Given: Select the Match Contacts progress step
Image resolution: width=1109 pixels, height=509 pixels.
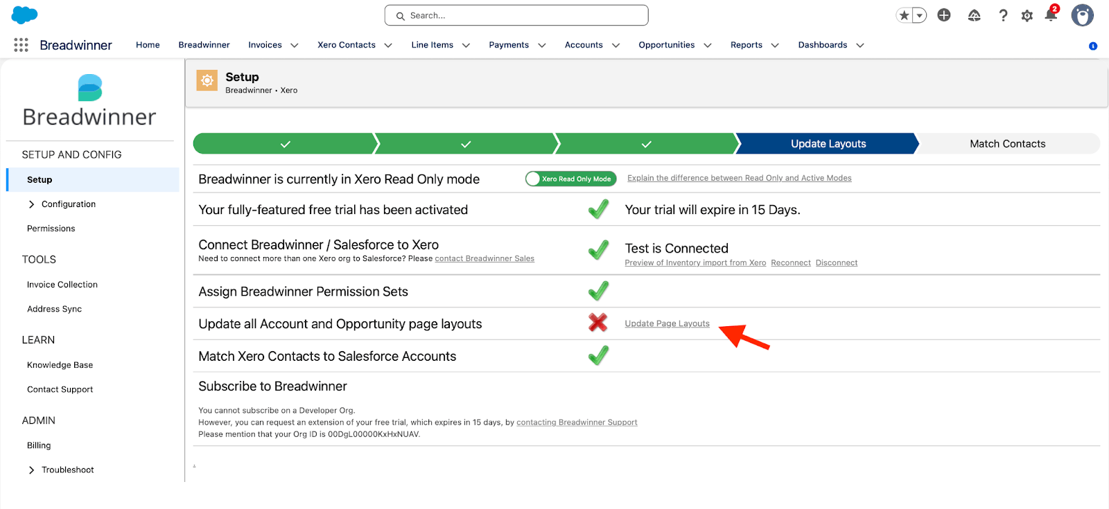Looking at the screenshot, I should click(1007, 144).
